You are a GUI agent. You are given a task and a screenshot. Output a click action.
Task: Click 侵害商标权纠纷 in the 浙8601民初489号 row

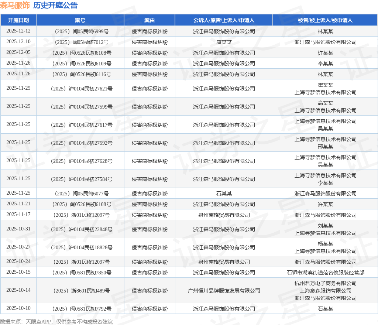[150, 291]
